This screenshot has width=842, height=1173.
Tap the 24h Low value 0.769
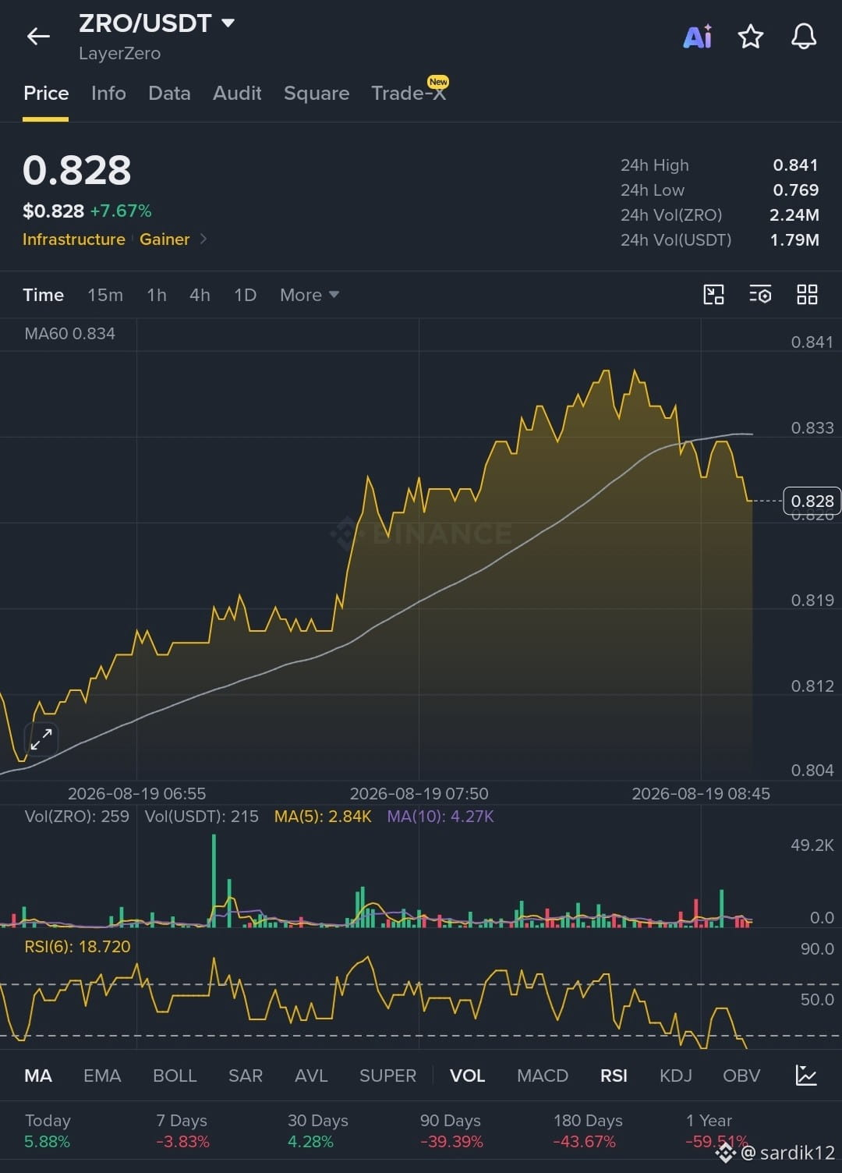point(795,190)
